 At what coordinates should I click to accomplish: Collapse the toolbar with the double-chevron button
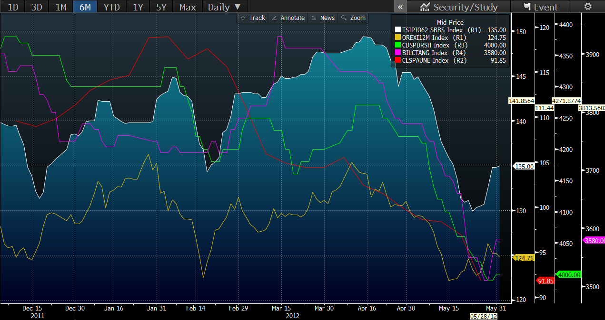(x=401, y=7)
